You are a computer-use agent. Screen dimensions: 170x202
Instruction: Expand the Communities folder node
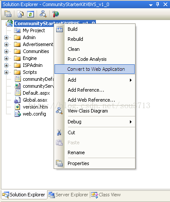[6, 51]
